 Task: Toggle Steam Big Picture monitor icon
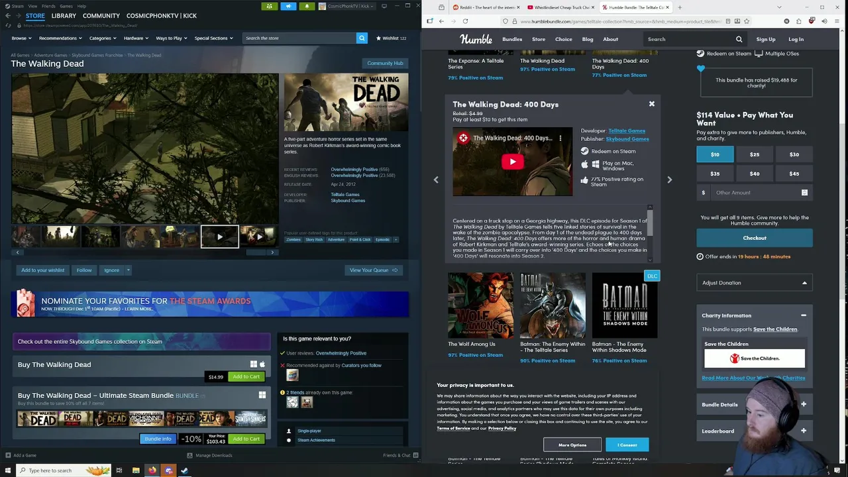(384, 6)
